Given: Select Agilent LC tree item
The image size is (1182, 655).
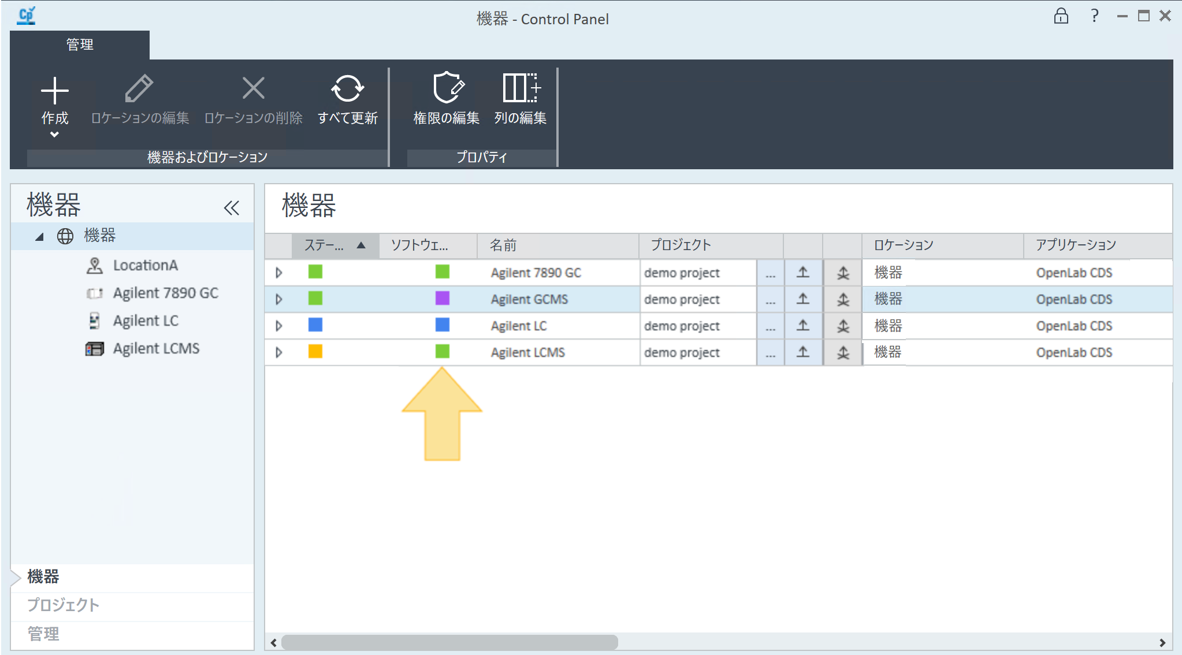Looking at the screenshot, I should 146,321.
